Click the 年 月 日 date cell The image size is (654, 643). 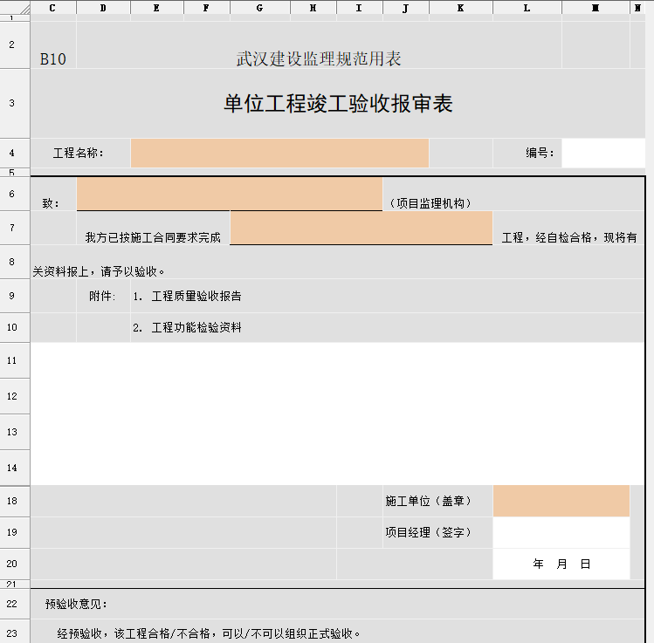[561, 564]
